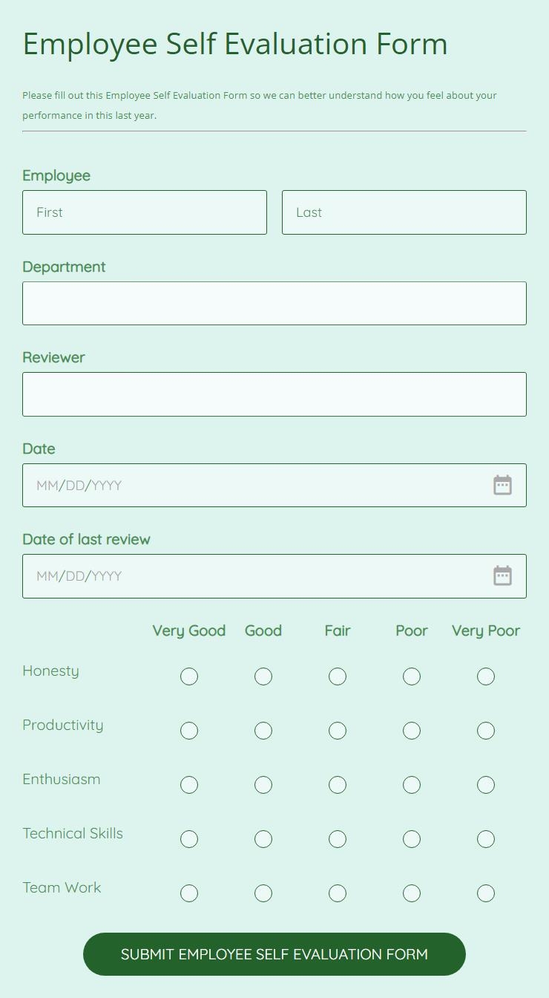Submit Employee Self Evaluation Form
Viewport: 549px width, 998px height.
pos(274,954)
